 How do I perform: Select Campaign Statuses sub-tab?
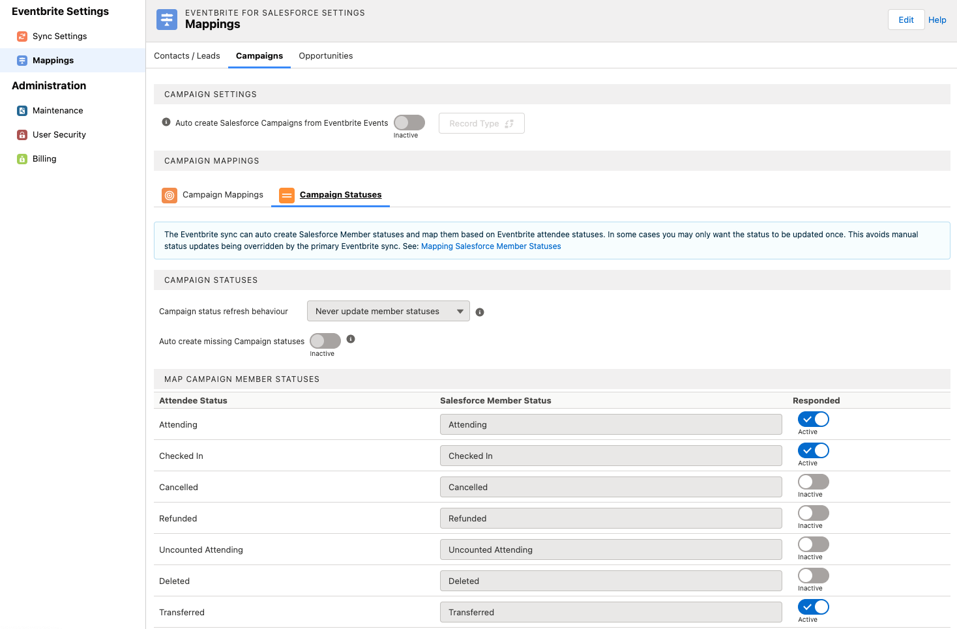pyautogui.click(x=331, y=195)
